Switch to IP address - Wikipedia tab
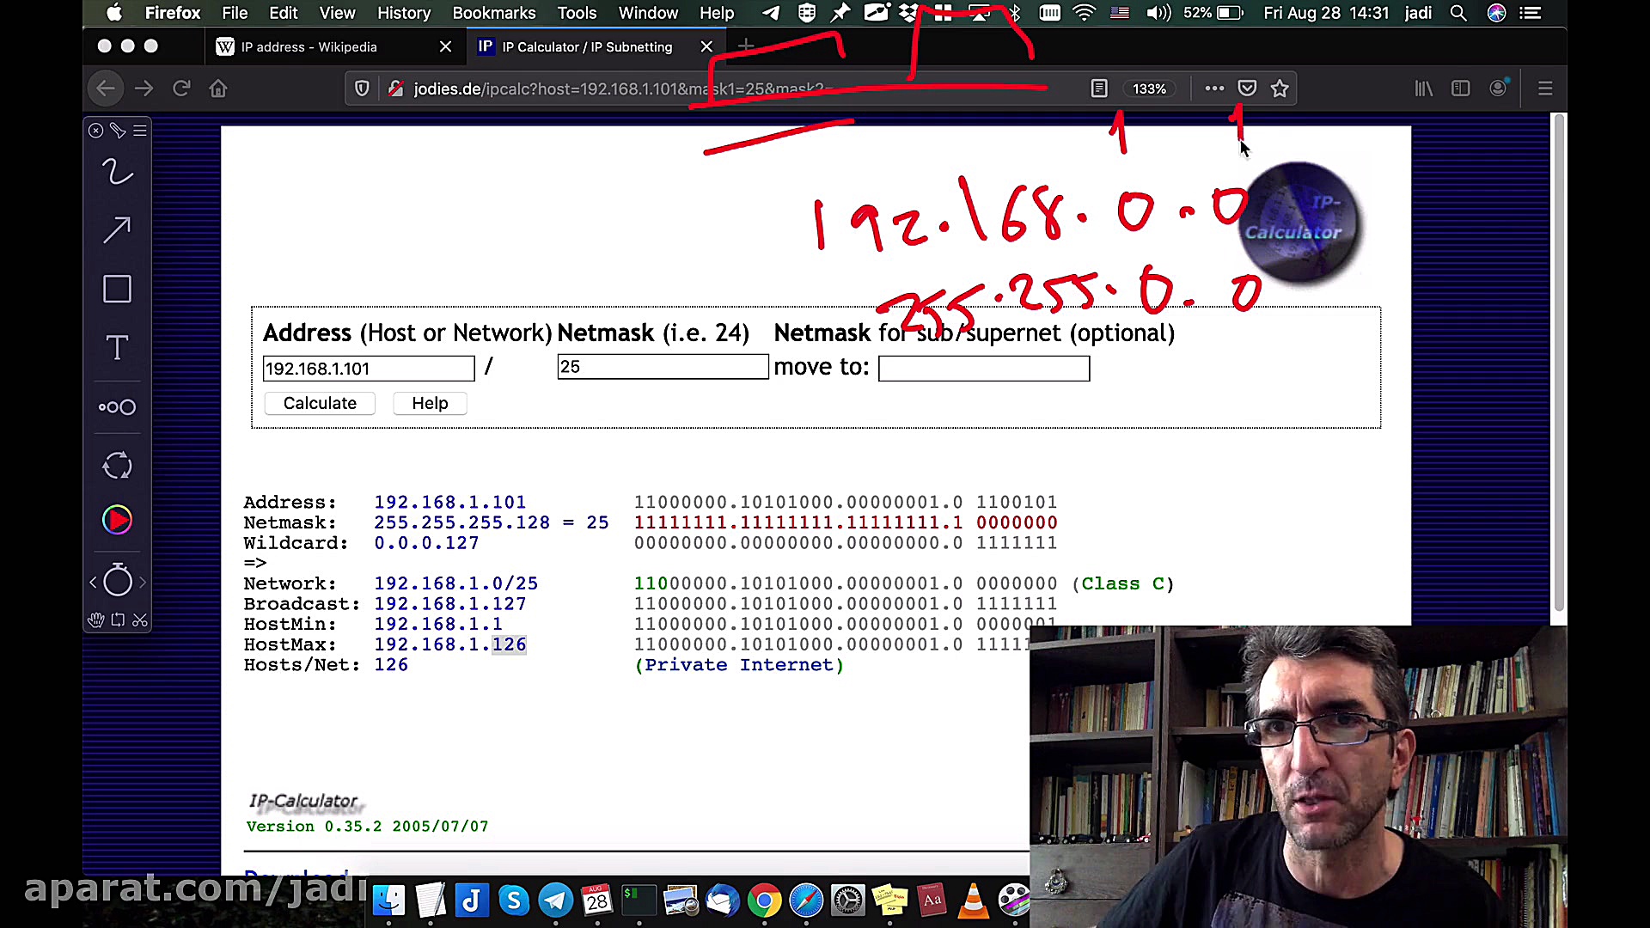Image resolution: width=1650 pixels, height=928 pixels. (309, 47)
